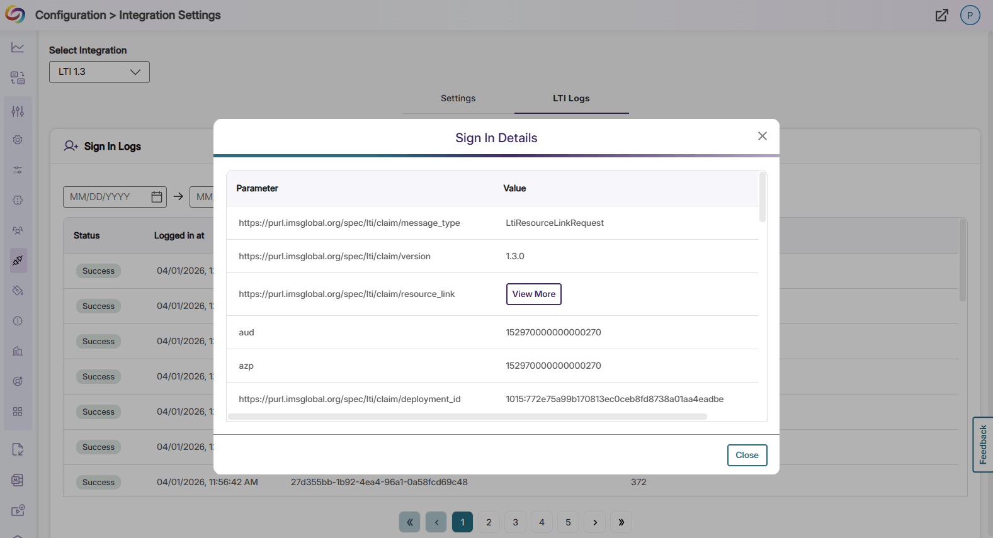The height and width of the screenshot is (538, 993).
Task: Open the at-sign email sidebar icon
Action: [18, 381]
